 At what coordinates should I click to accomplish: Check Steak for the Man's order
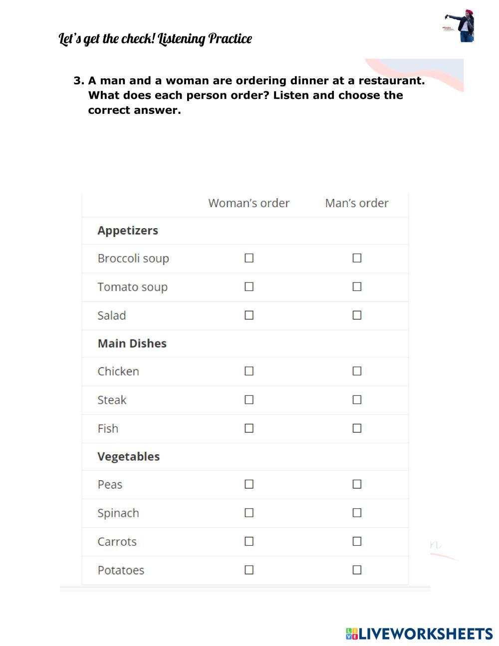[357, 399]
